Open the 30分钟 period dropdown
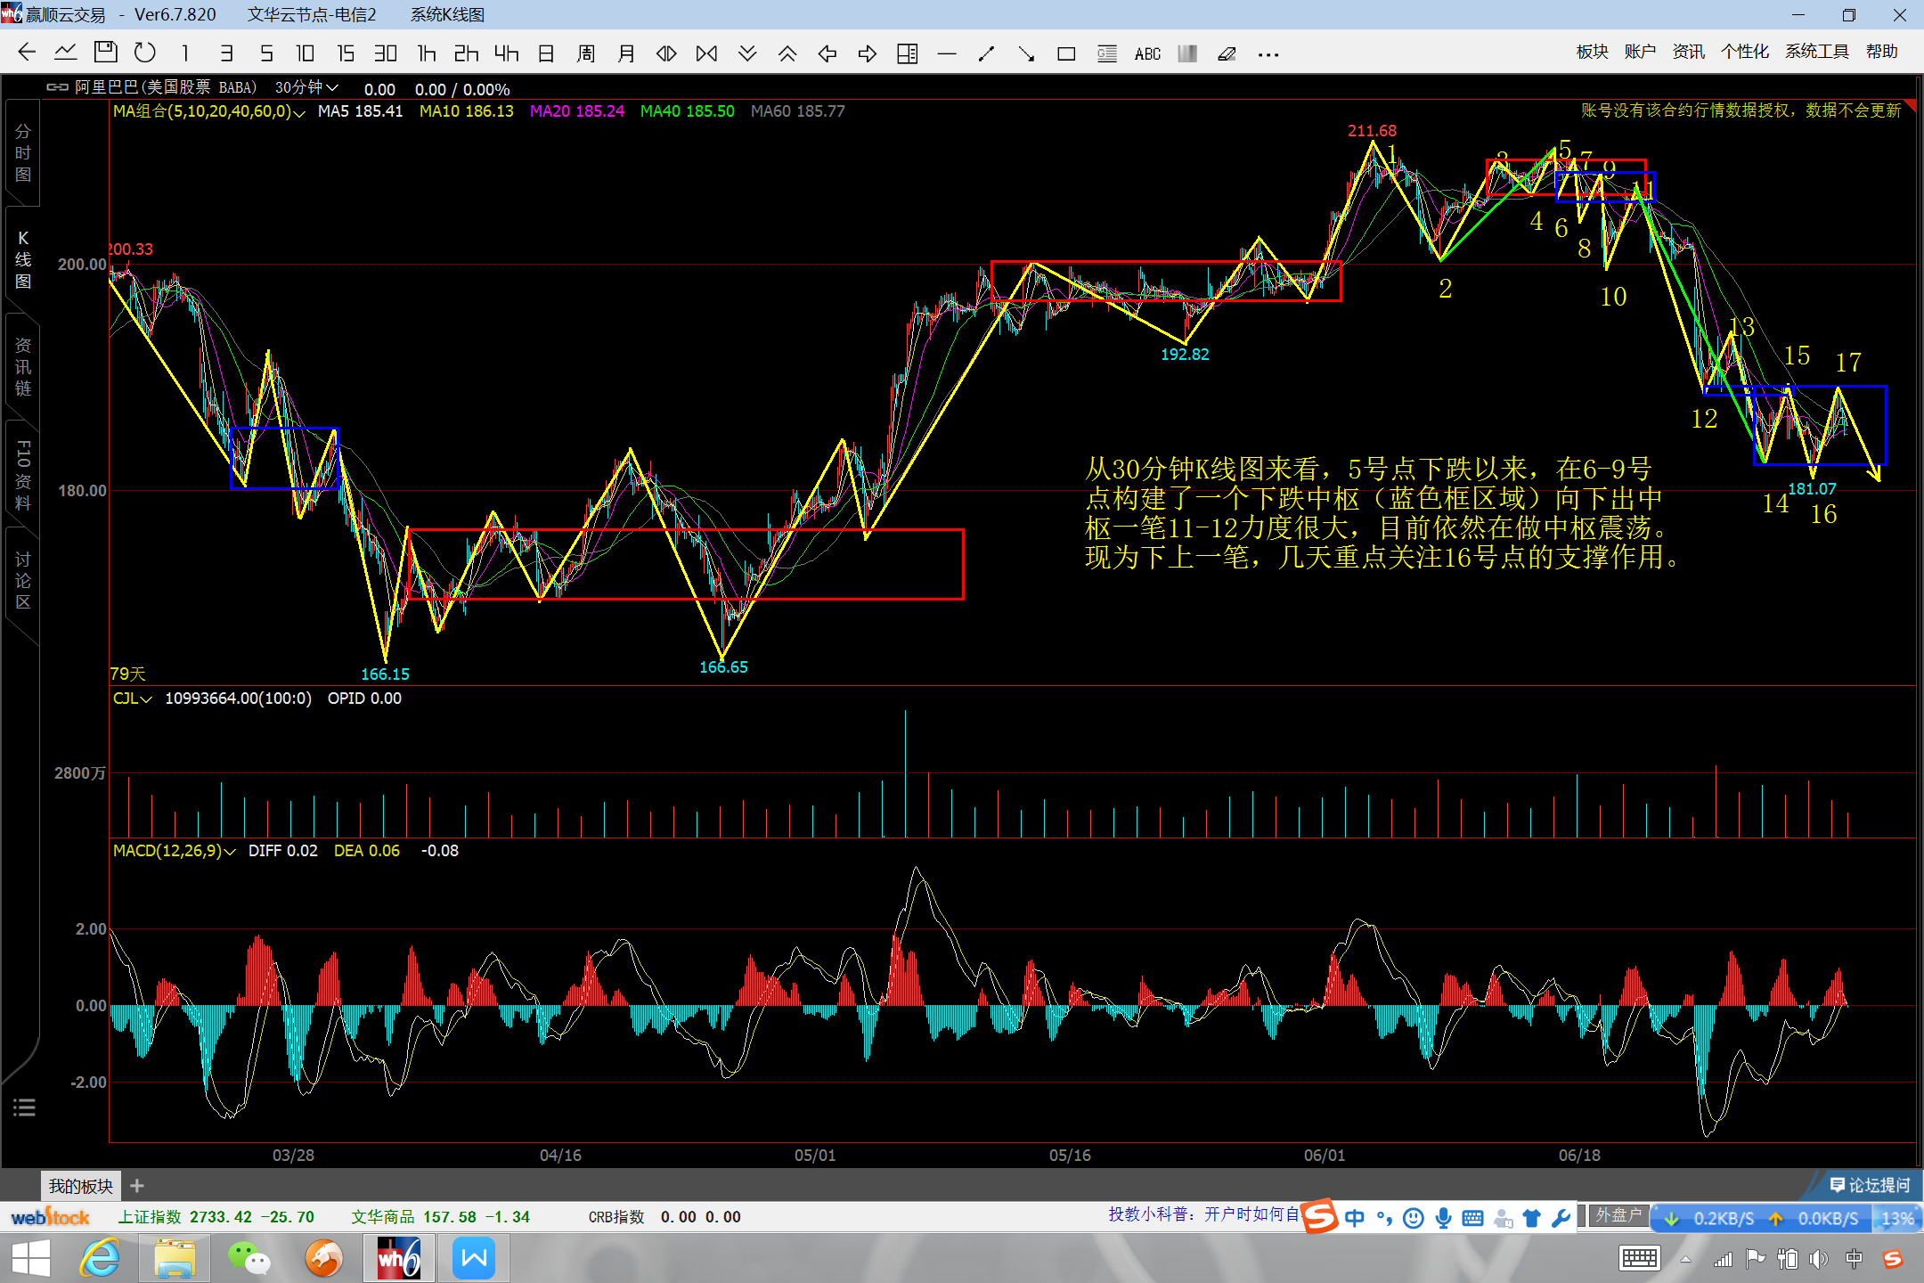1924x1283 pixels. [x=306, y=87]
